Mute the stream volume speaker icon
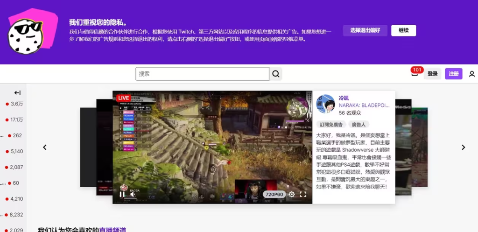 (x=133, y=194)
